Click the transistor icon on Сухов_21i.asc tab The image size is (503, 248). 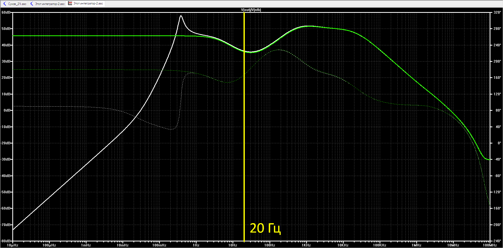[x=4, y=4]
